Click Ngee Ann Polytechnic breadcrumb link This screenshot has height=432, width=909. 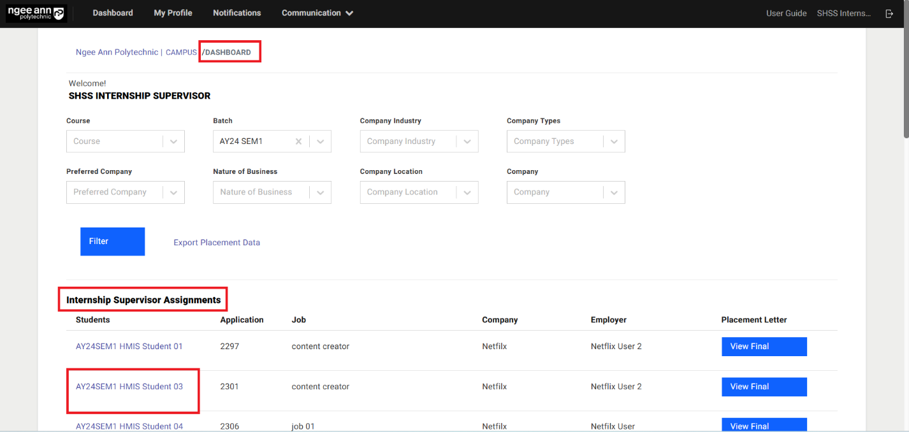click(117, 52)
